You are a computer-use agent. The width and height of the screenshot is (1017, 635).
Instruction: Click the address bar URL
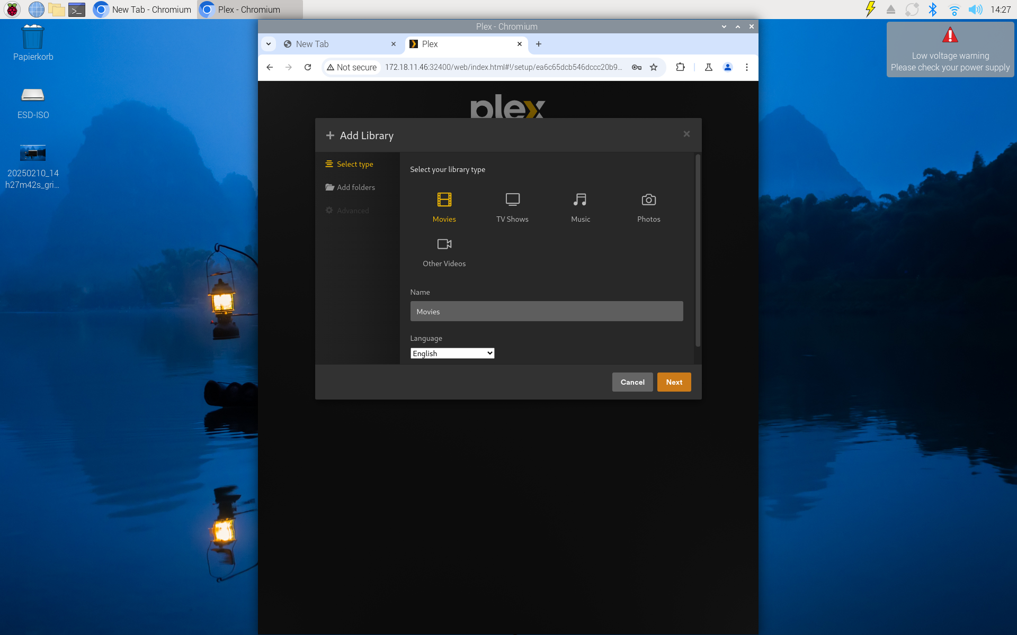[503, 67]
